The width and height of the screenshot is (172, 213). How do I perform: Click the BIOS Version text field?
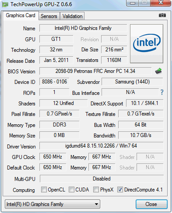[95, 71]
